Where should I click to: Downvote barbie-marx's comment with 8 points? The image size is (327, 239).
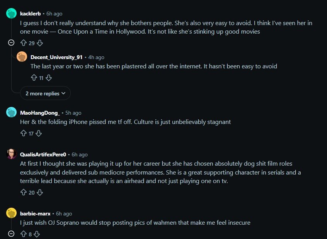37,234
